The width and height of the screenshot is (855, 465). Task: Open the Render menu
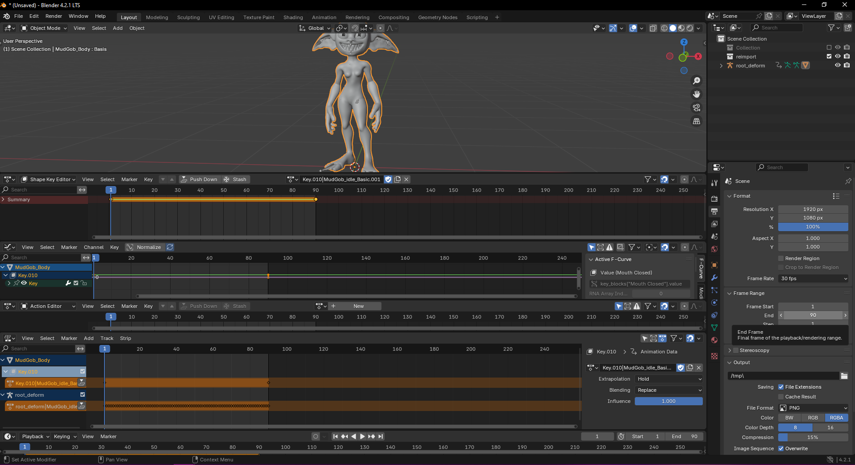(x=54, y=16)
